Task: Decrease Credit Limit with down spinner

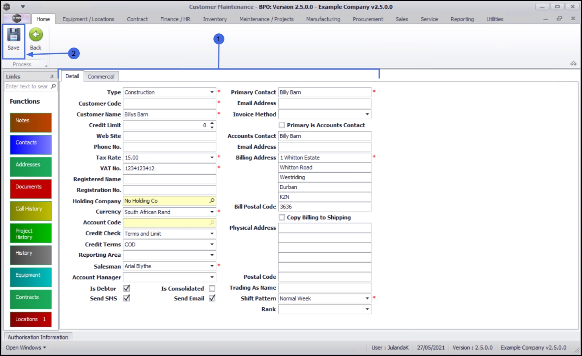Action: point(212,127)
